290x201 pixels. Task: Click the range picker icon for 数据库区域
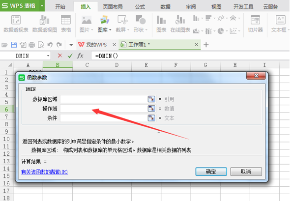(x=151, y=99)
